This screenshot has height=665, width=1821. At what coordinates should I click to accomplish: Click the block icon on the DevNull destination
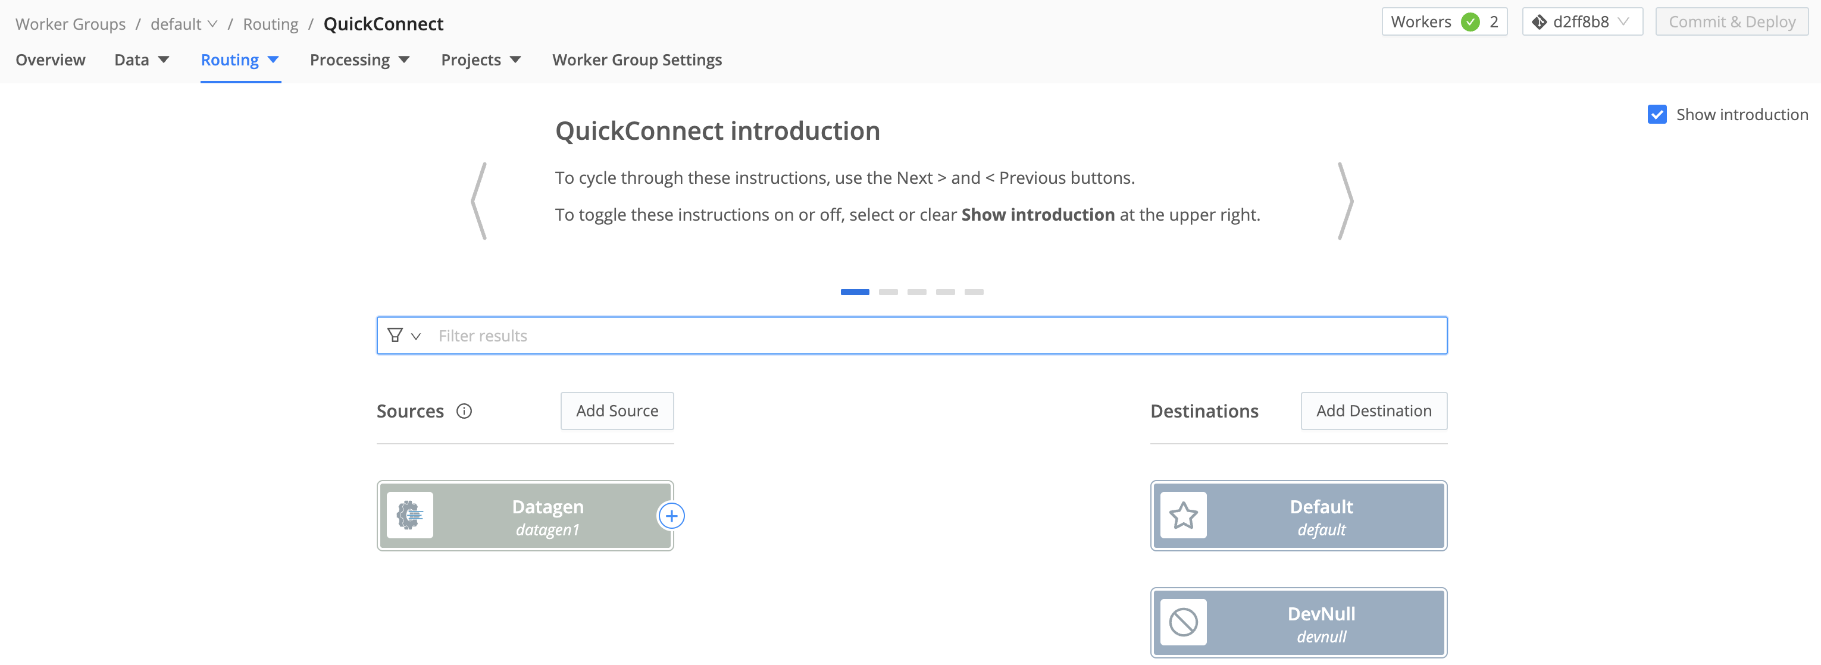click(x=1184, y=623)
